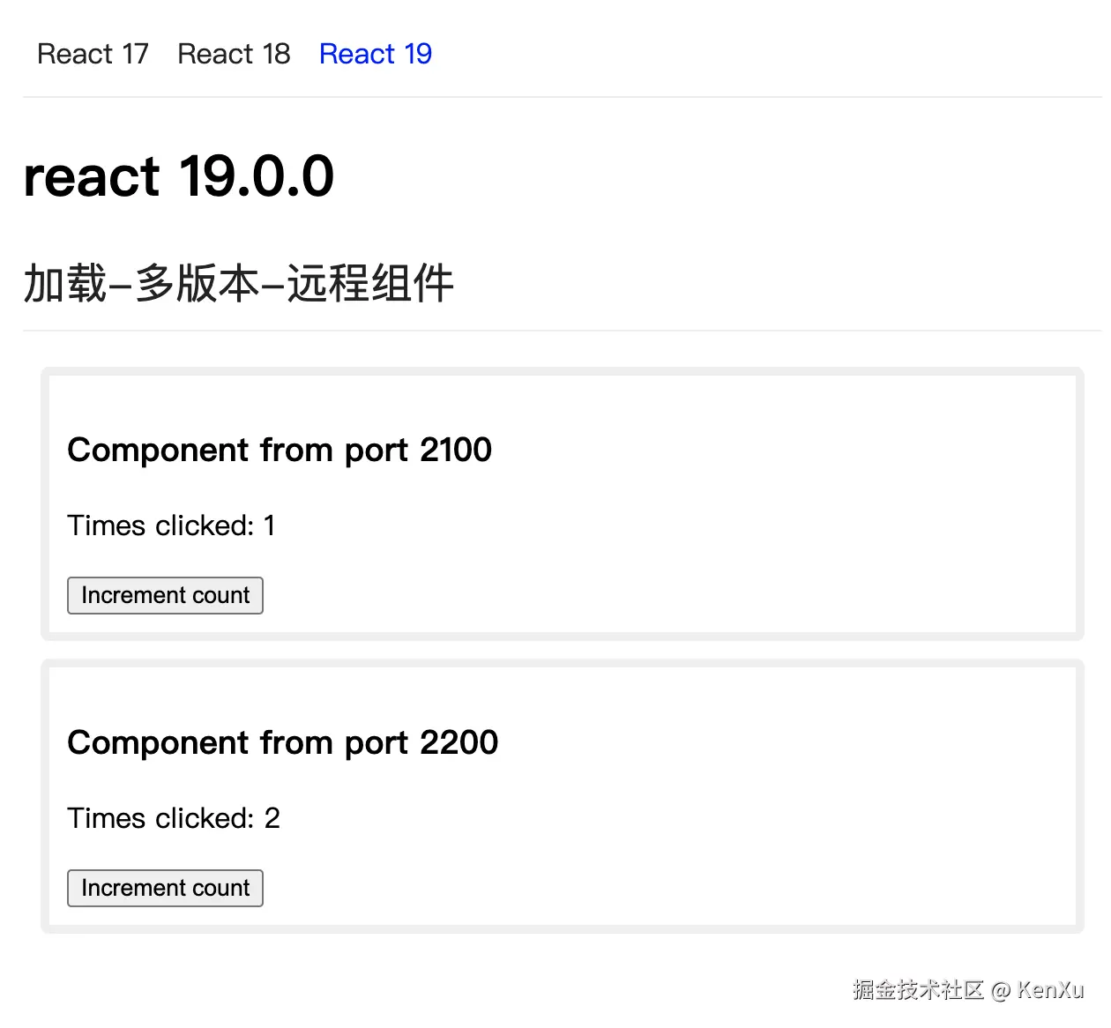This screenshot has width=1111, height=1028.
Task: Click the "react 19.0.0" page heading
Action: (x=179, y=175)
